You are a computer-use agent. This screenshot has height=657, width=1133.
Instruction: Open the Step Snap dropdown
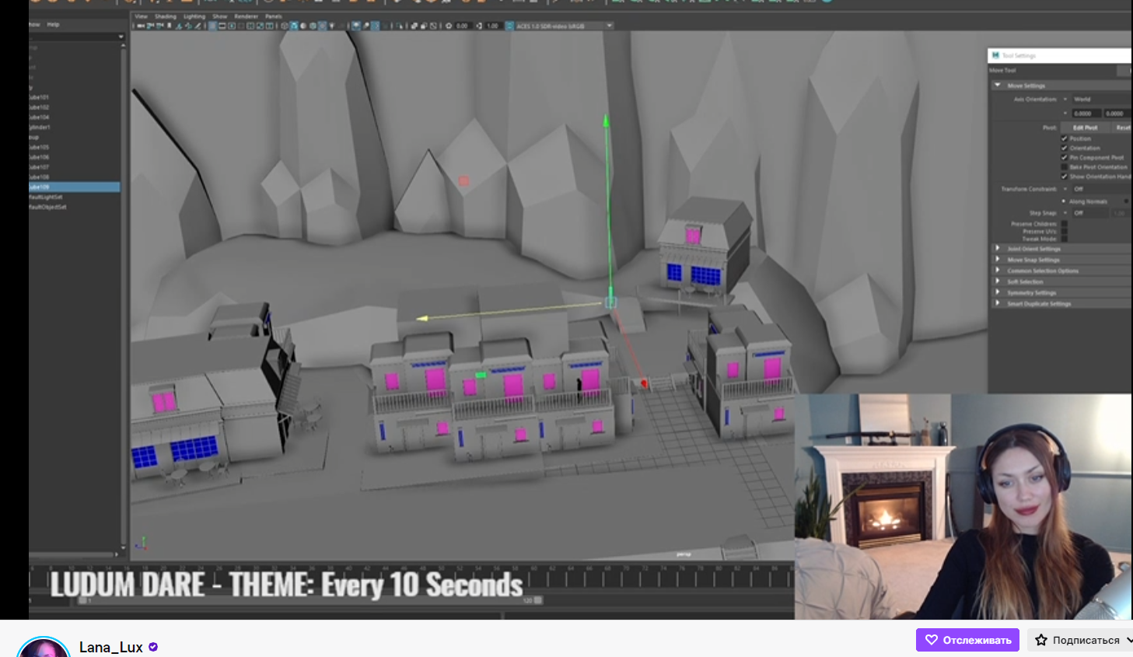1090,212
